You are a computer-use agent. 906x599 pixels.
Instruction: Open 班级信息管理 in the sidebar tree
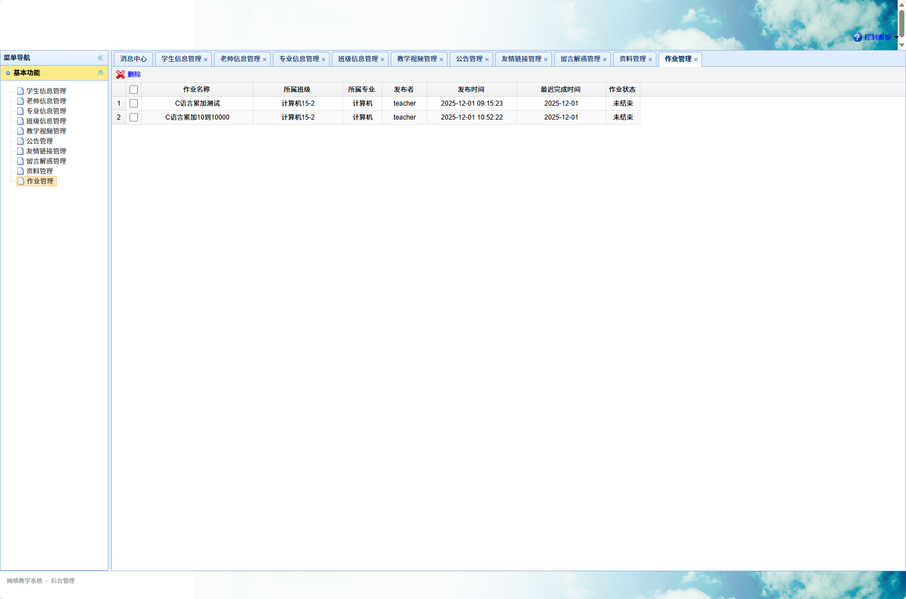[x=46, y=121]
